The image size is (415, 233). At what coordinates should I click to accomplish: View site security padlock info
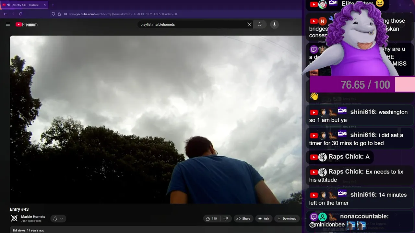click(59, 14)
